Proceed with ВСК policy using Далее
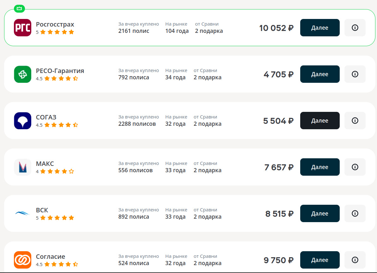The height and width of the screenshot is (273, 377). pos(320,214)
